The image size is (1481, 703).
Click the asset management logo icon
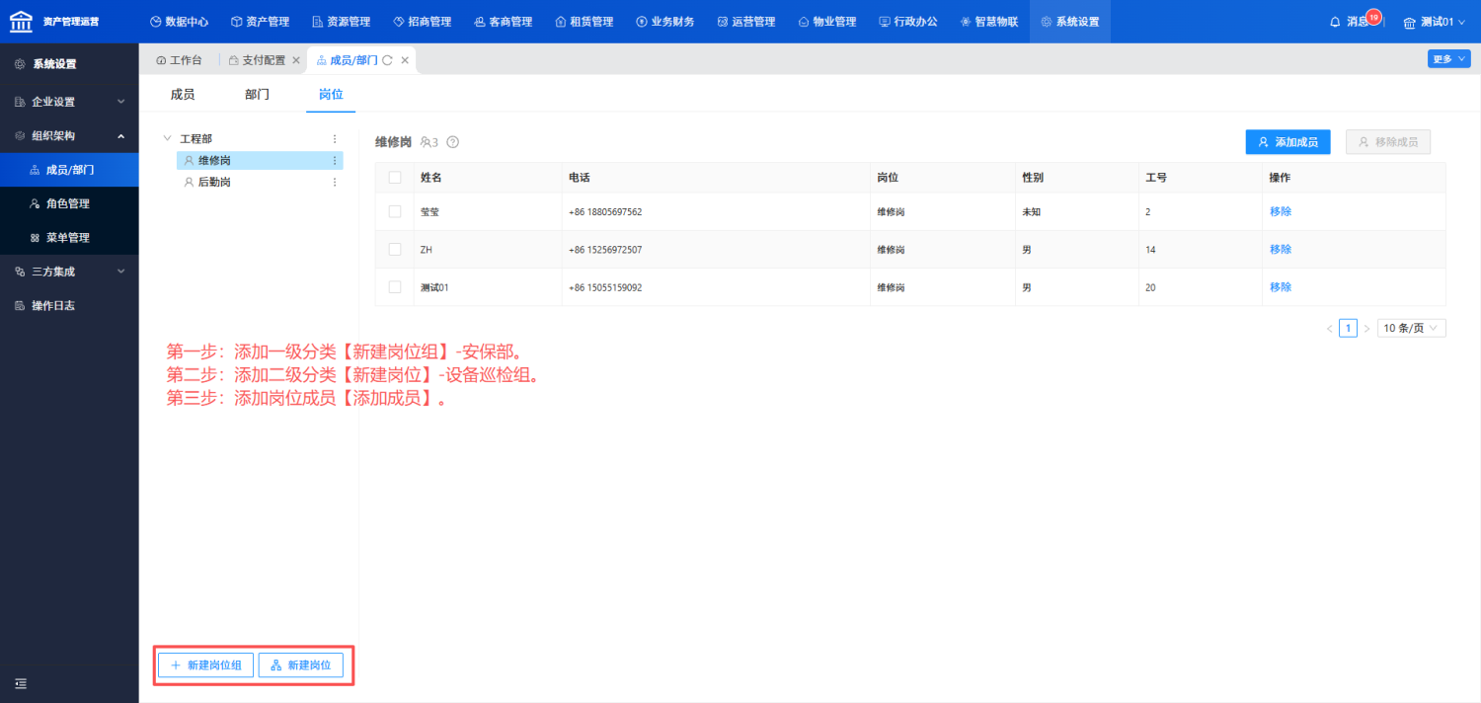click(x=21, y=21)
